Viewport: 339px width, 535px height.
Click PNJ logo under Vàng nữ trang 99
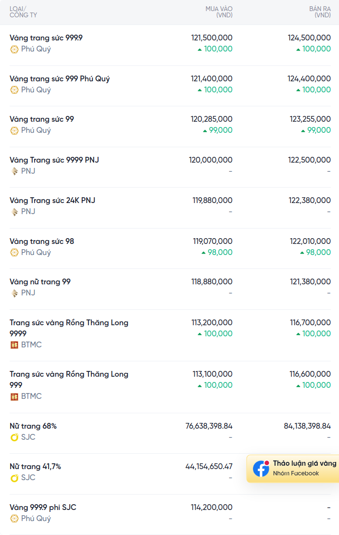pyautogui.click(x=14, y=293)
